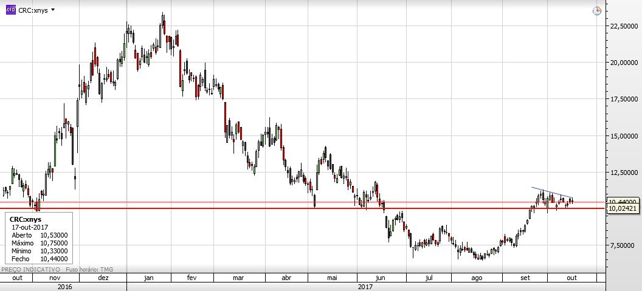Screen dimensions: 642x291
Task: Click the PREÇO INDICATIVO notice text
Action: (x=31, y=269)
